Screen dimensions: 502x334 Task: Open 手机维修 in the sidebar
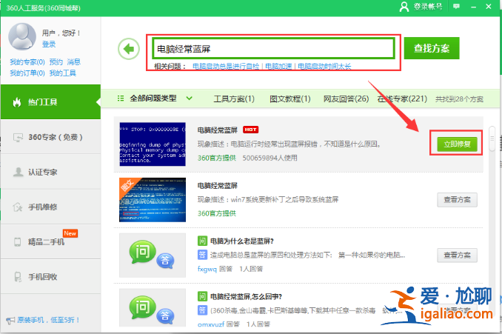click(50, 207)
